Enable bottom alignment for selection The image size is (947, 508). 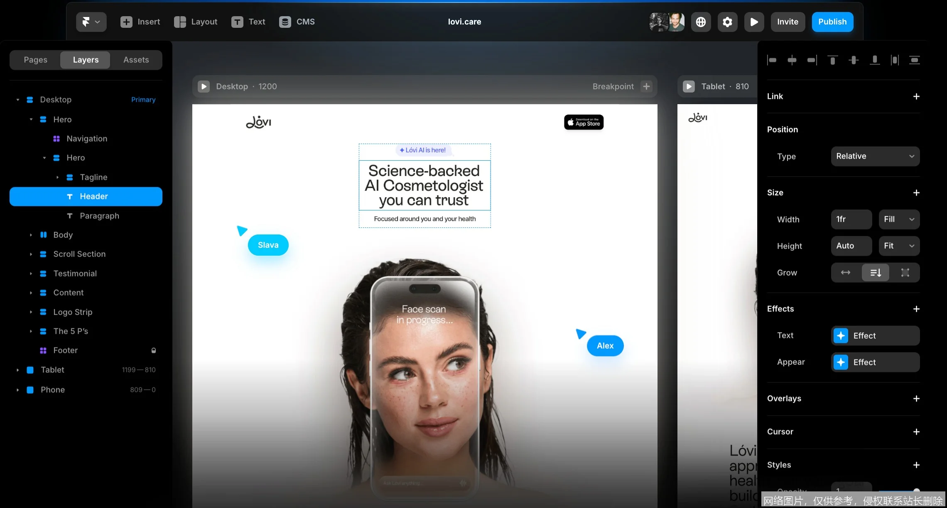click(875, 60)
